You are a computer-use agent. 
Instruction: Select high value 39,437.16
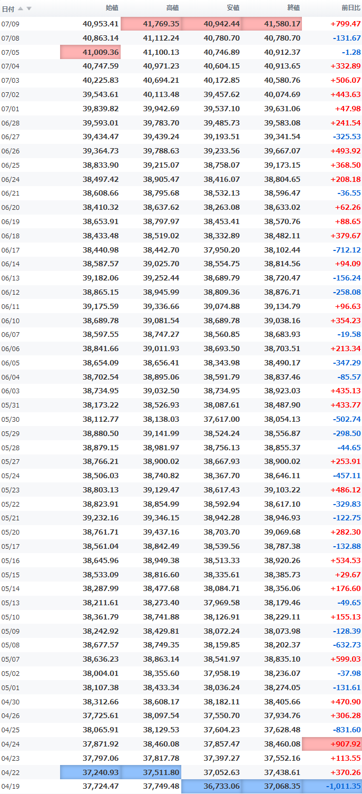tap(161, 532)
